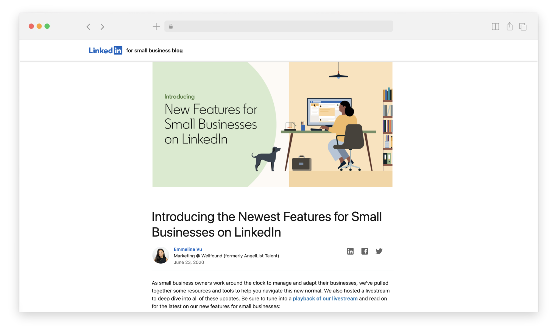This screenshot has width=559, height=335.
Task: Open a new tab with plus icon
Action: point(156,26)
